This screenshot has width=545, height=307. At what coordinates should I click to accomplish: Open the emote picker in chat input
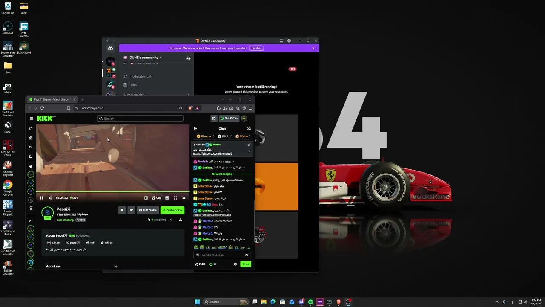(x=247, y=255)
